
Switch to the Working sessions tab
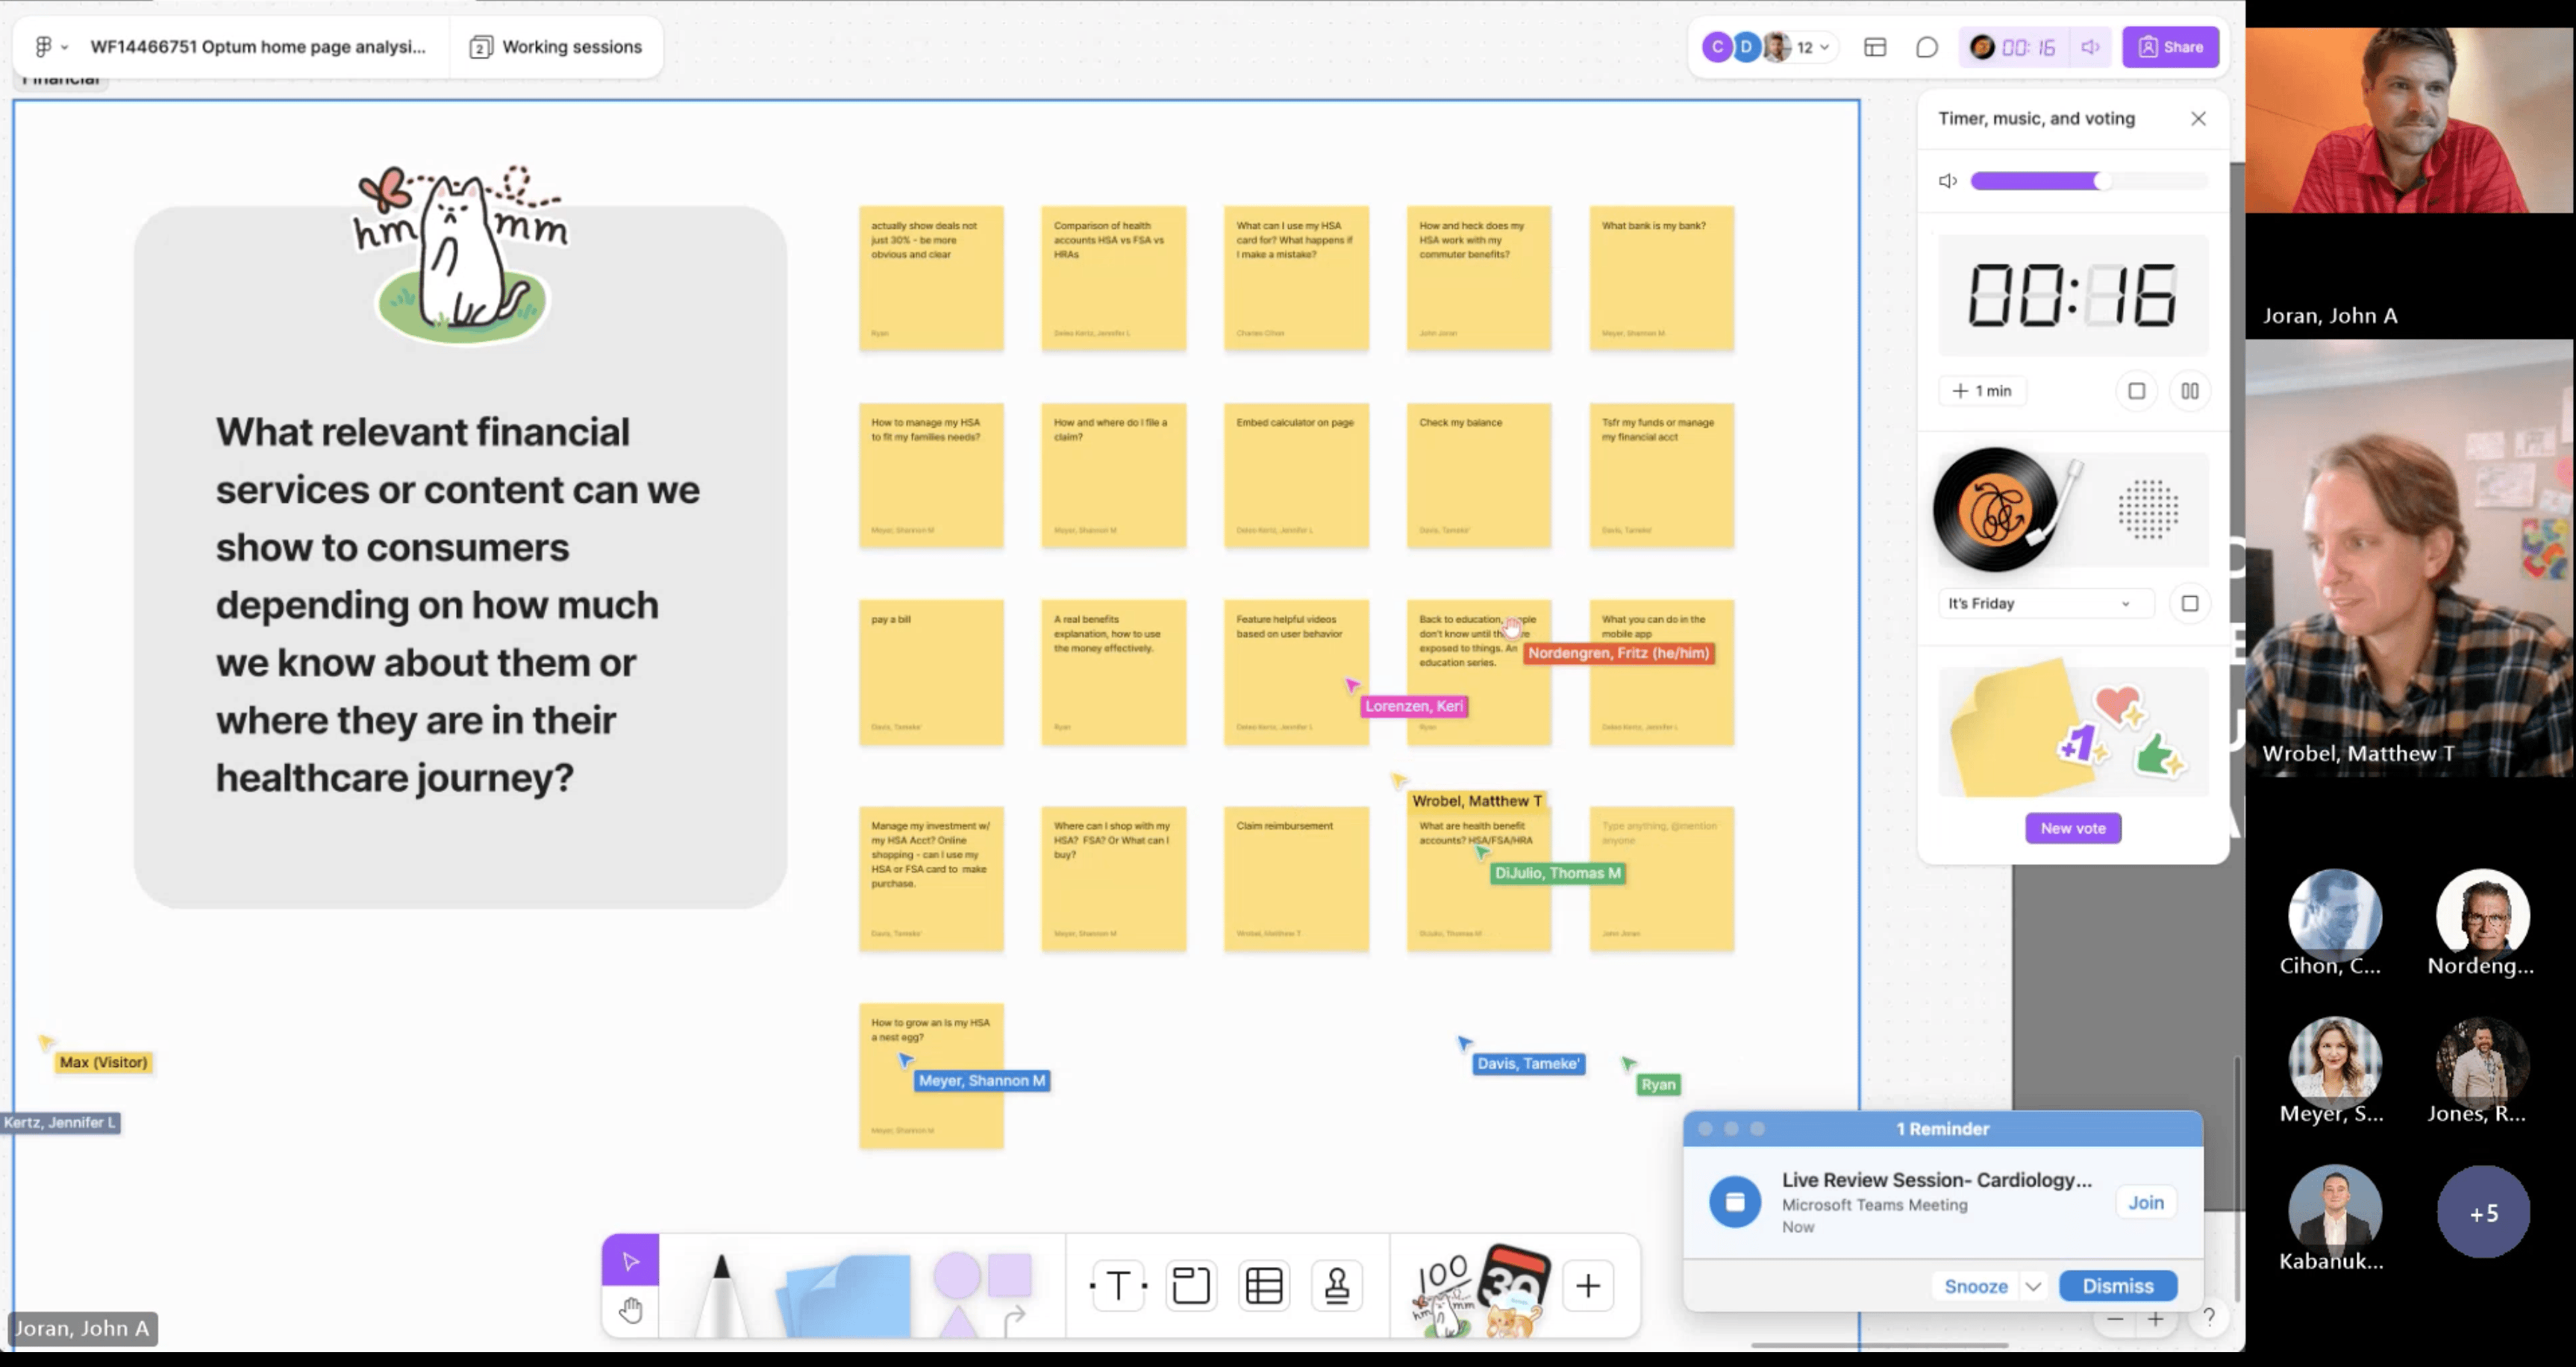click(557, 46)
